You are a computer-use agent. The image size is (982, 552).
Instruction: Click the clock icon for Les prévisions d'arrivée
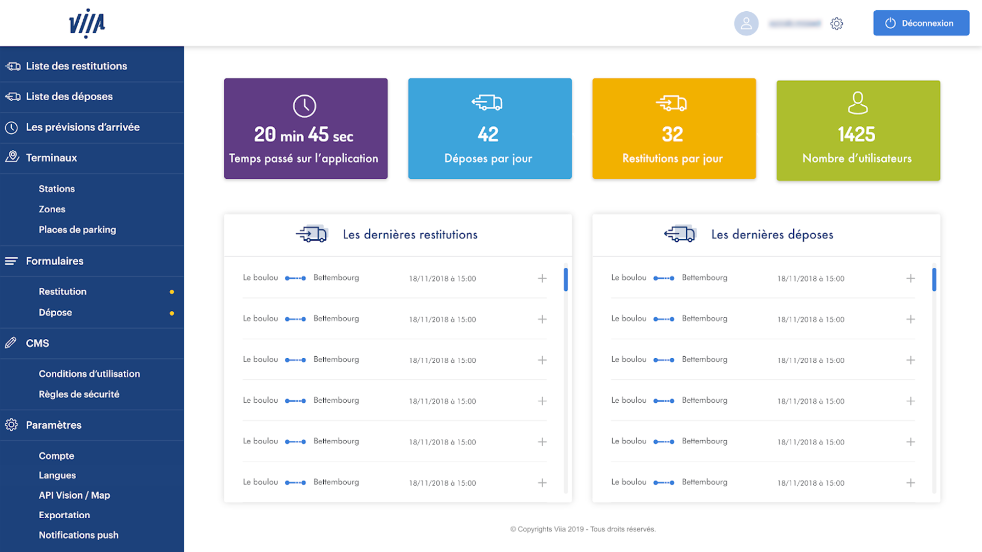click(x=11, y=128)
